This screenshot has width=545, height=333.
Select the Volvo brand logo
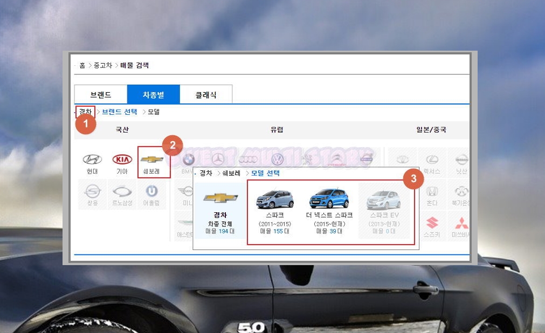(366, 159)
